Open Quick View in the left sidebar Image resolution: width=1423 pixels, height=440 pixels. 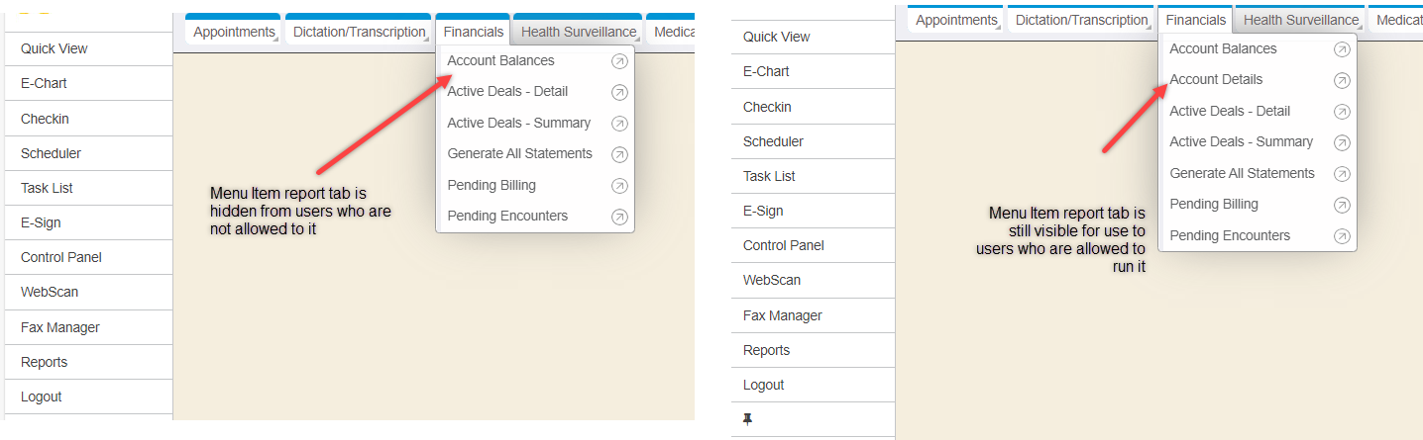tap(55, 48)
